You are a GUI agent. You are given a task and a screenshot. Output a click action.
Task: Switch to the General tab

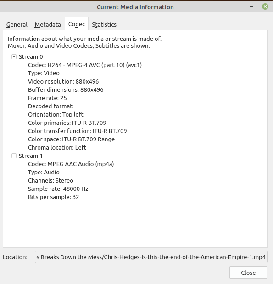[x=17, y=24]
